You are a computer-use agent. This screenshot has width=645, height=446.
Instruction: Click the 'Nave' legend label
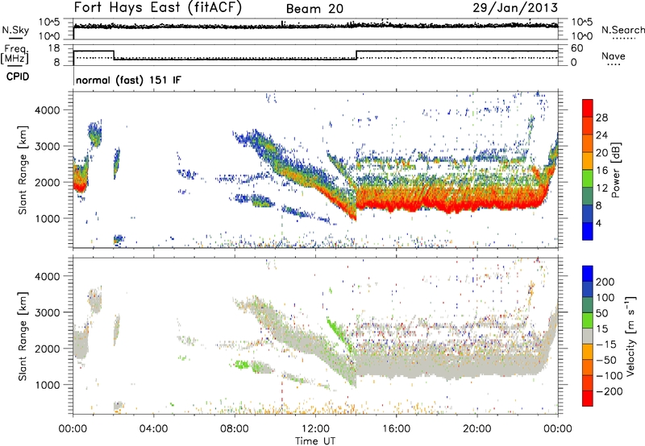[x=614, y=56]
